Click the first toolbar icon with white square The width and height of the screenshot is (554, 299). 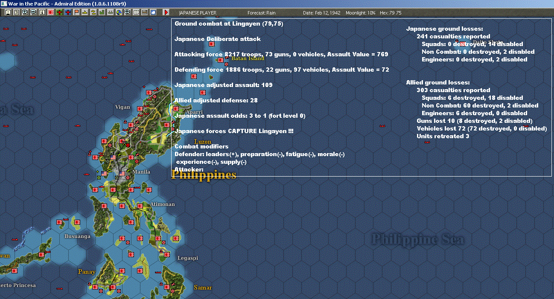click(8, 12)
